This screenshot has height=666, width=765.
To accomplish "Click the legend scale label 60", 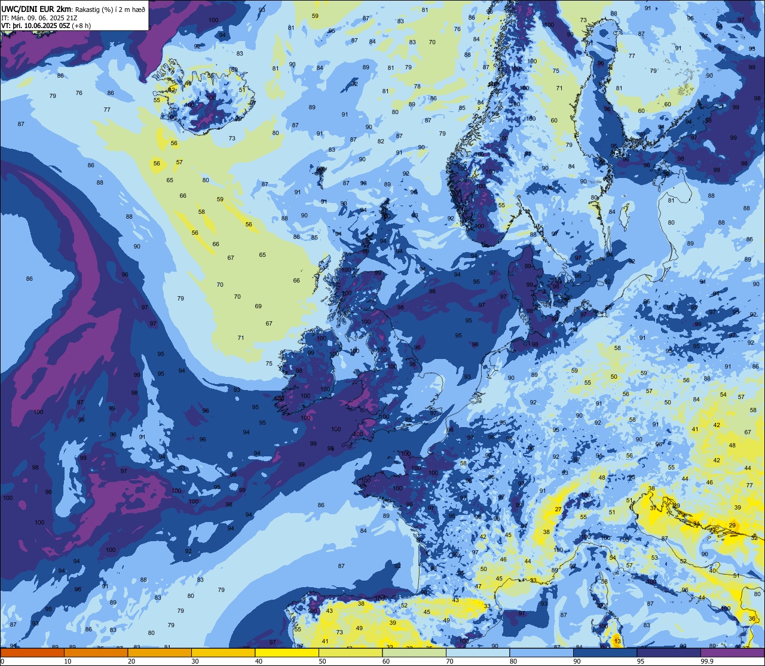I will point(386,661).
